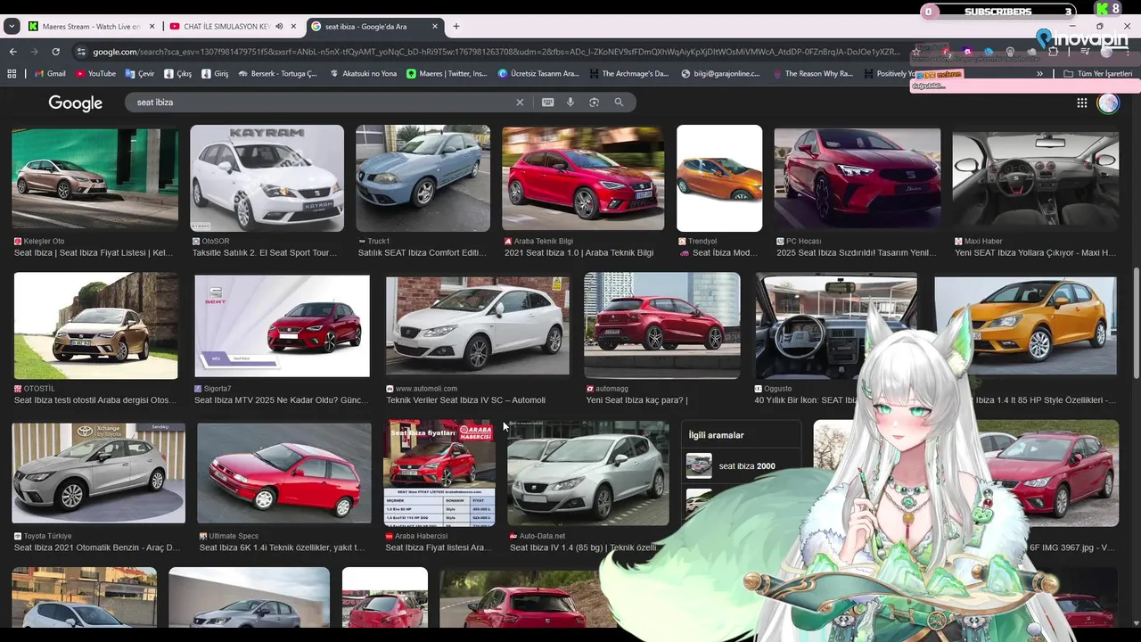Viewport: 1141px width, 642px height.
Task: Open the orange Trendyol Seat Ibiza model image
Action: 719,178
